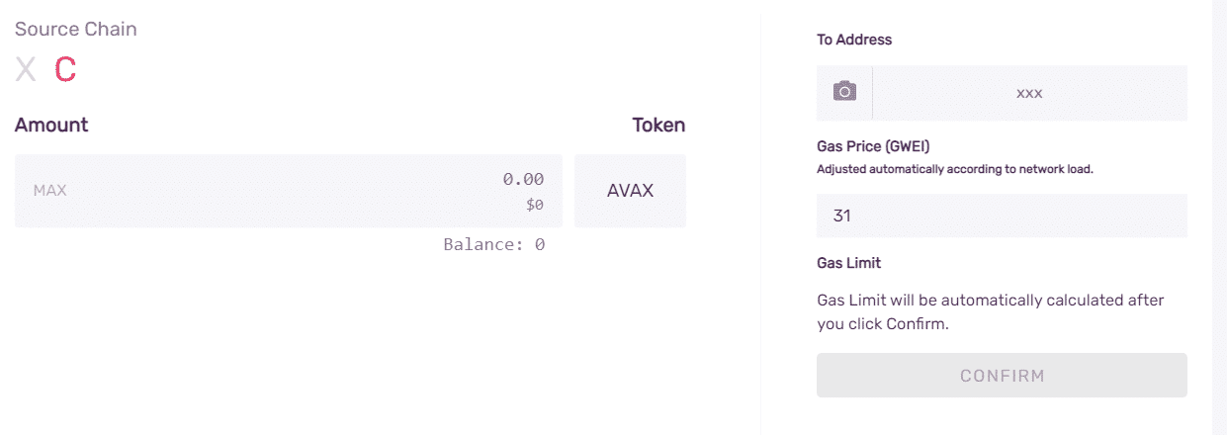Click the network load adjustment note
The width and height of the screenshot is (1227, 435).
(x=954, y=169)
